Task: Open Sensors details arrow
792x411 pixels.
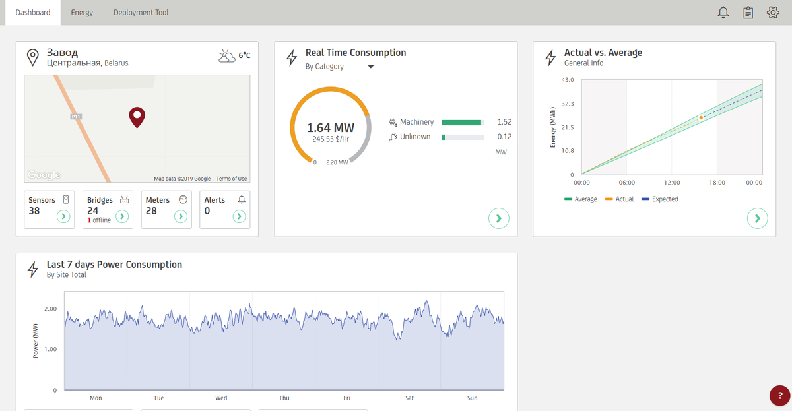Action: pyautogui.click(x=63, y=216)
